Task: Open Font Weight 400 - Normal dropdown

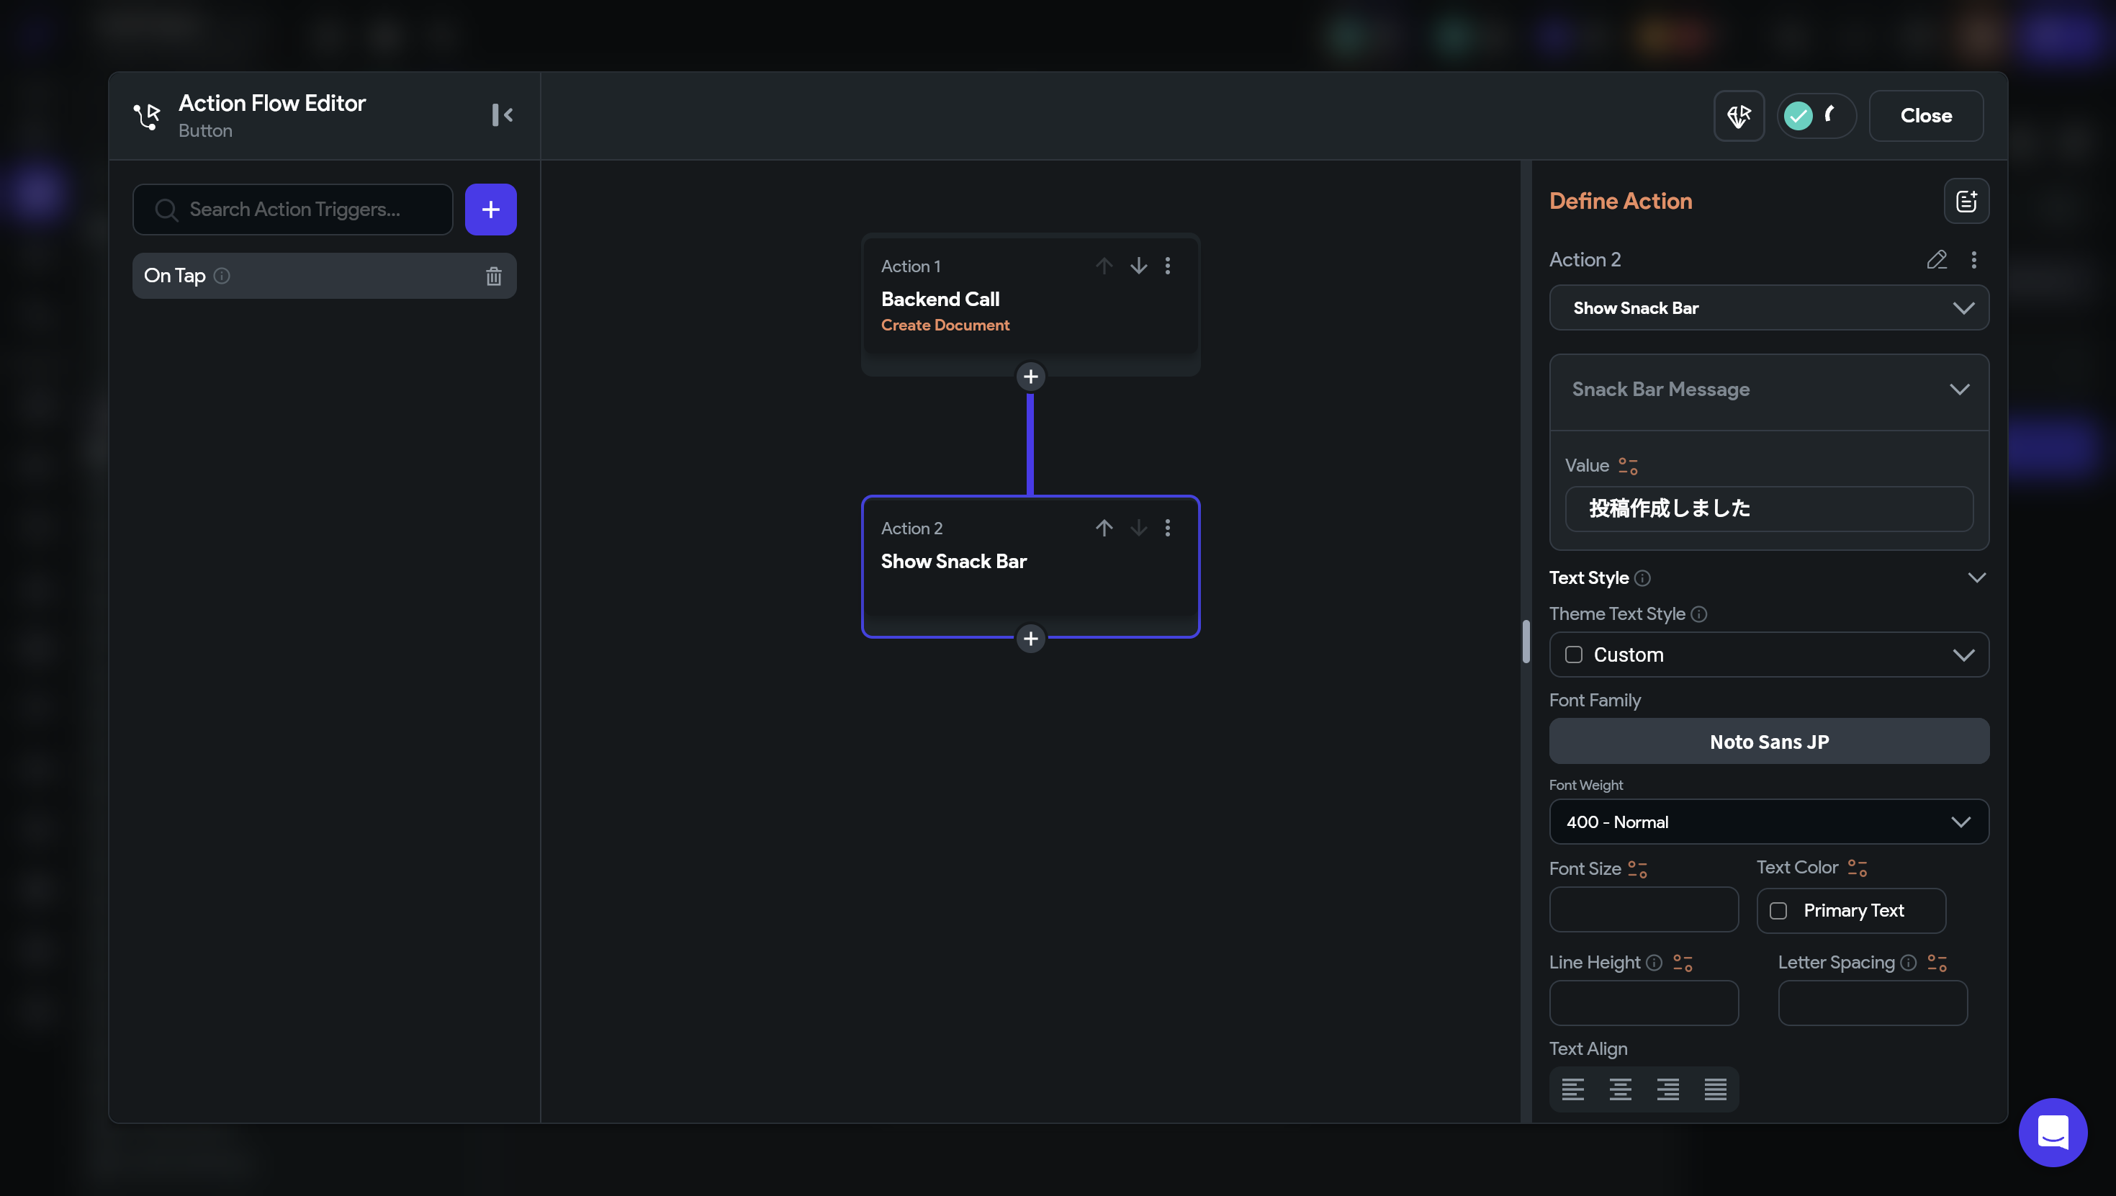Action: click(x=1768, y=822)
